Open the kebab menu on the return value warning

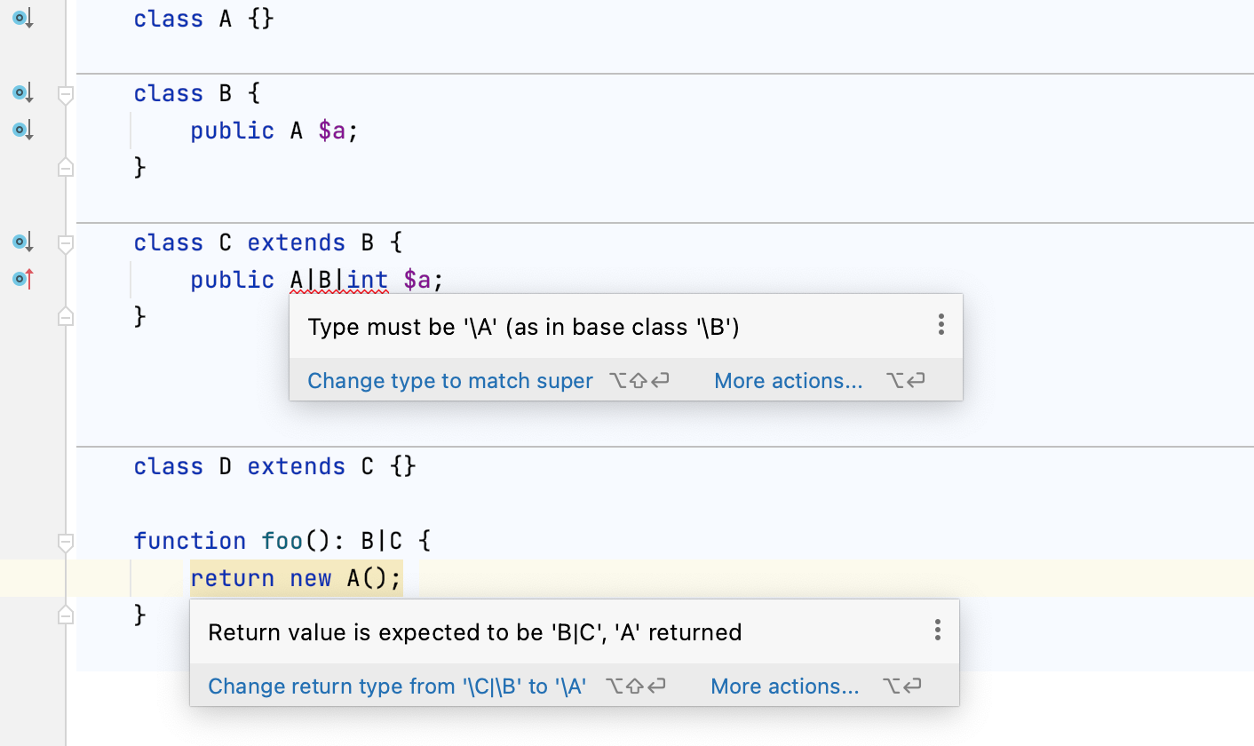click(937, 630)
